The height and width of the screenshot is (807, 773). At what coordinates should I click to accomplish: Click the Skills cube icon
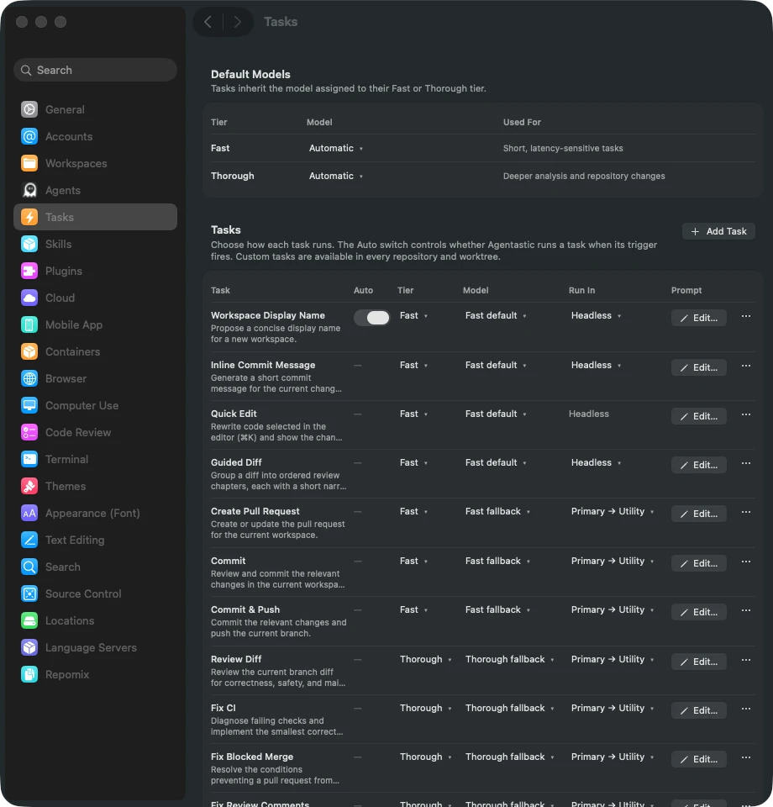click(29, 244)
